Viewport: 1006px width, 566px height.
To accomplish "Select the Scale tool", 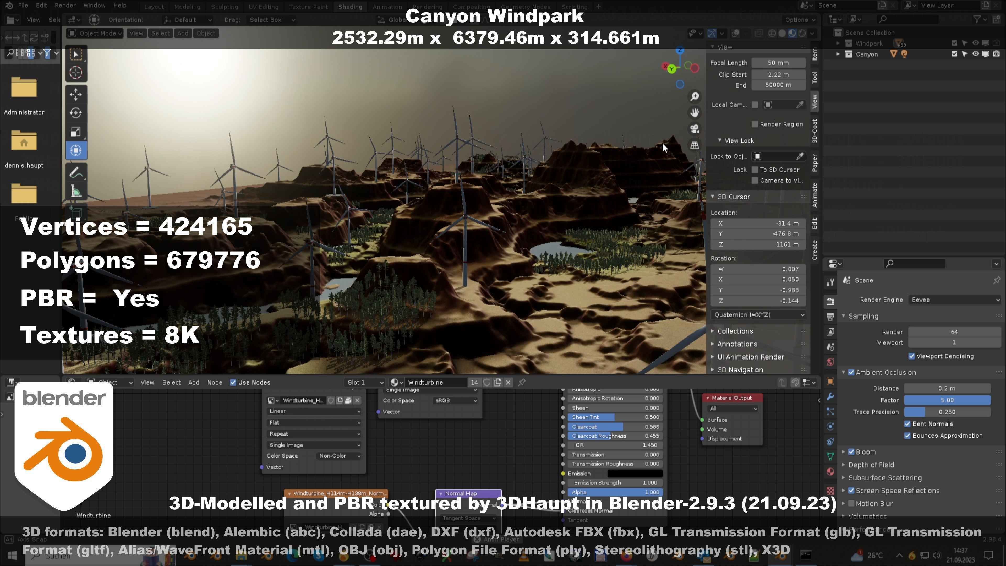I will (76, 132).
